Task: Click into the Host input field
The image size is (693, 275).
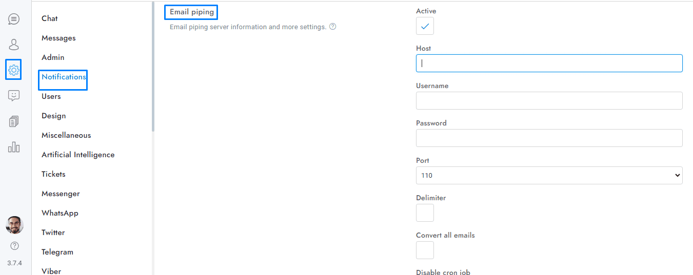Action: (x=549, y=64)
